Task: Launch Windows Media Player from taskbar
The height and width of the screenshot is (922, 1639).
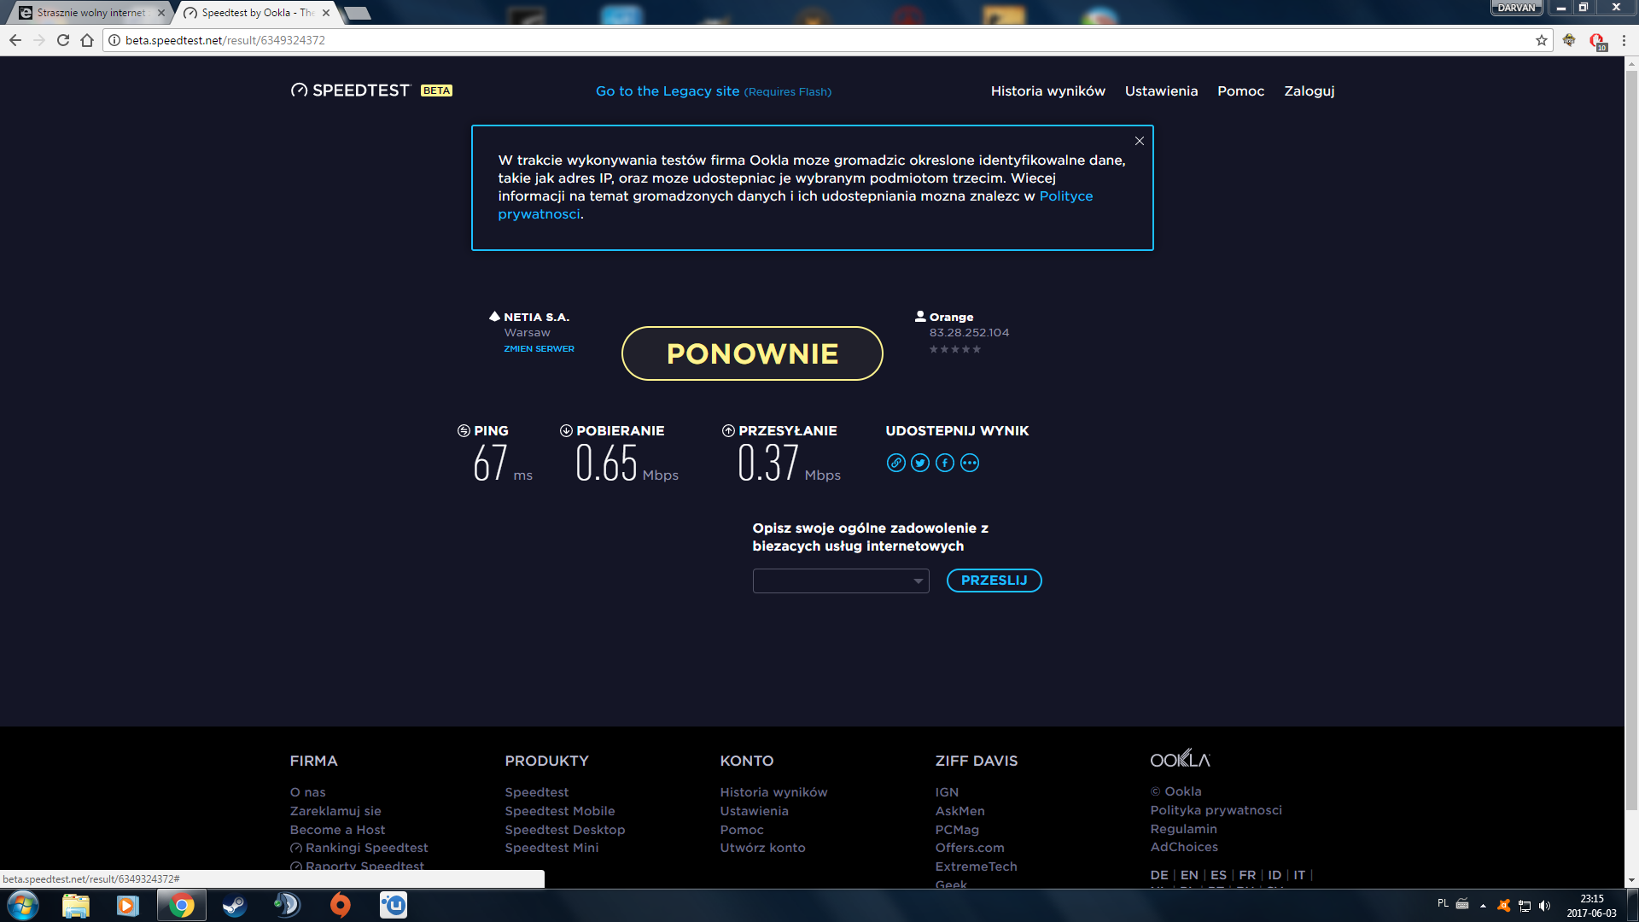Action: click(128, 905)
